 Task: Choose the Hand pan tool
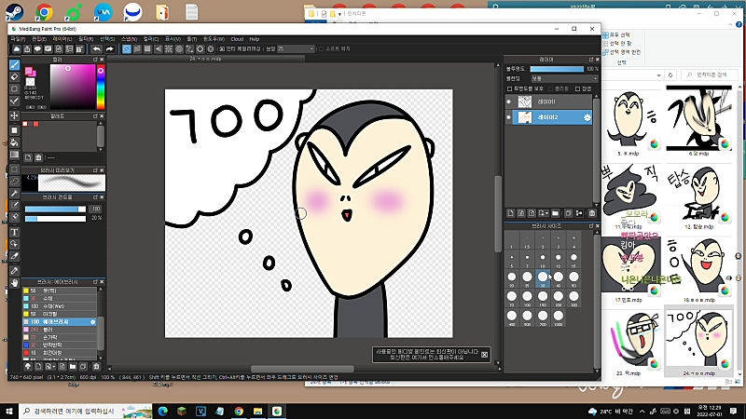point(14,282)
